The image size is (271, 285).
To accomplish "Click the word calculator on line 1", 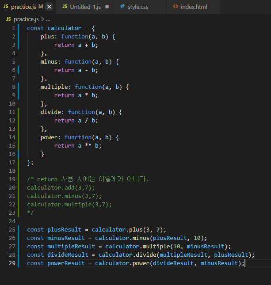I will point(64,28).
